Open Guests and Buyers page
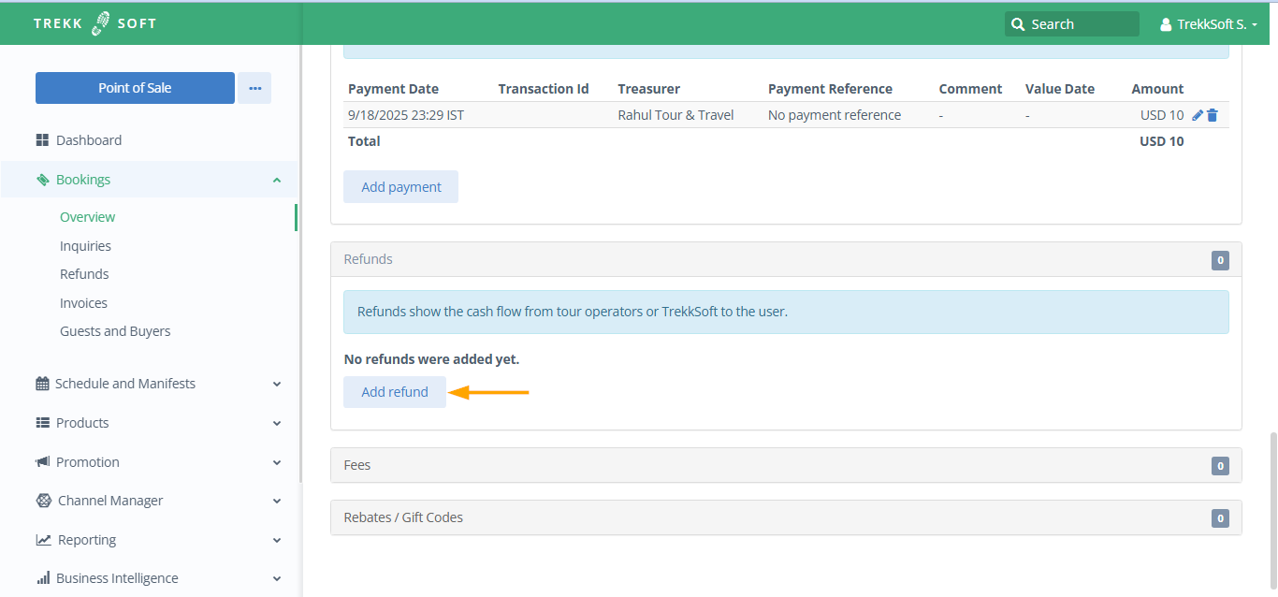 [x=115, y=331]
